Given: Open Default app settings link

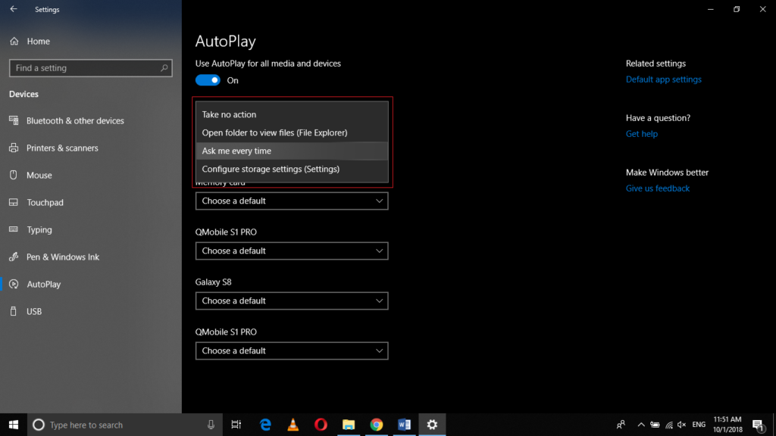Looking at the screenshot, I should (663, 79).
